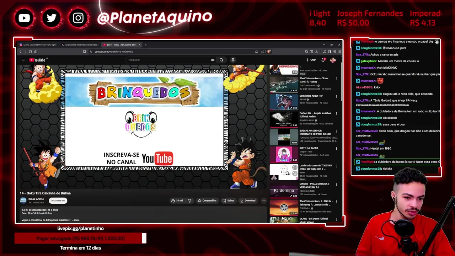The height and width of the screenshot is (256, 455).
Task: Click the Inscrever-se subscribe button
Action: coord(58,201)
